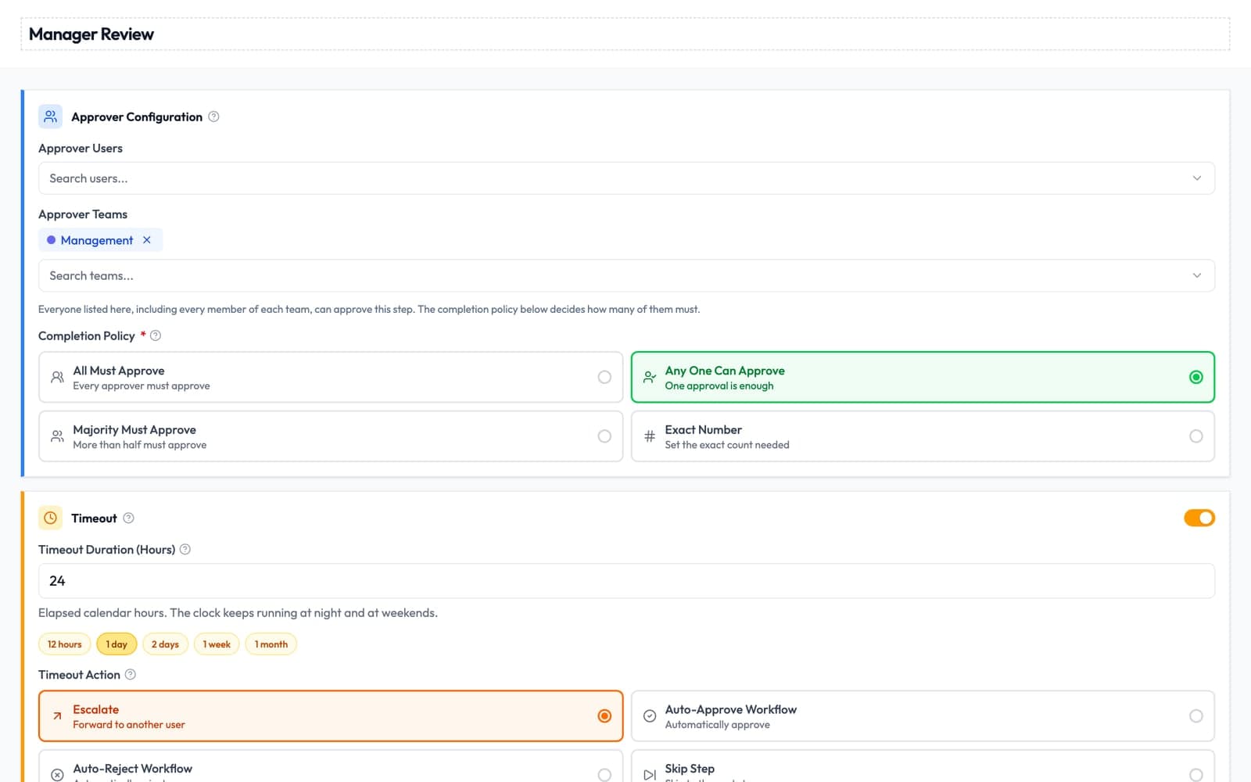Edit the Manager Review title field

click(625, 34)
